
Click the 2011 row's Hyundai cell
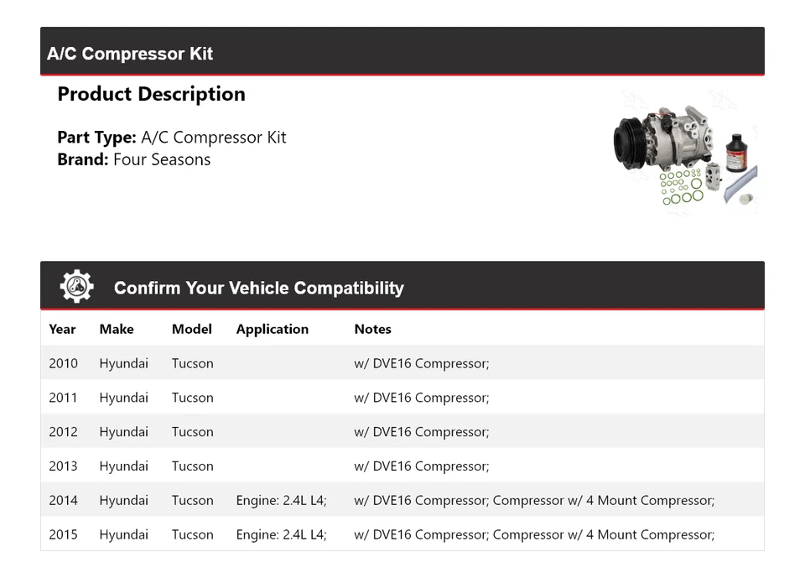pos(123,398)
